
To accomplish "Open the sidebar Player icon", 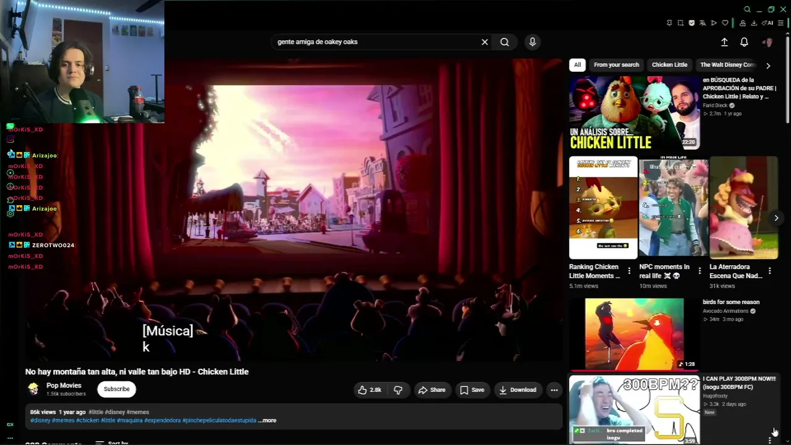I will (x=10, y=173).
